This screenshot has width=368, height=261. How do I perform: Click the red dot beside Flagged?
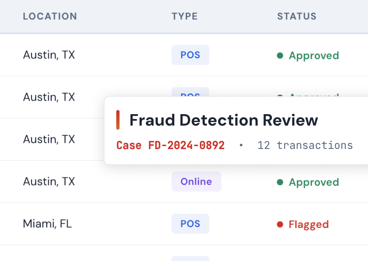280,225
